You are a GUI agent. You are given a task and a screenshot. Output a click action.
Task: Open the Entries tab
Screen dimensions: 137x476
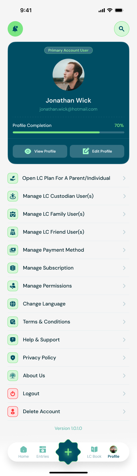click(43, 452)
